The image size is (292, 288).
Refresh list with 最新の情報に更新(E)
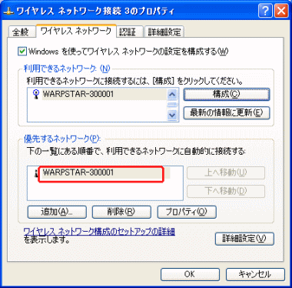click(x=227, y=113)
